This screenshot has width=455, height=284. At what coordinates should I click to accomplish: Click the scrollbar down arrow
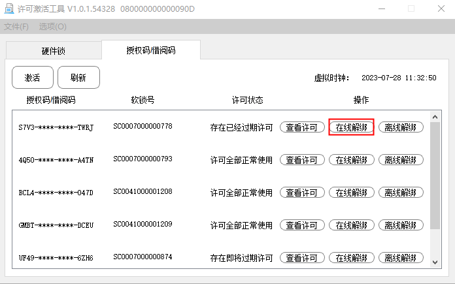tap(435, 262)
